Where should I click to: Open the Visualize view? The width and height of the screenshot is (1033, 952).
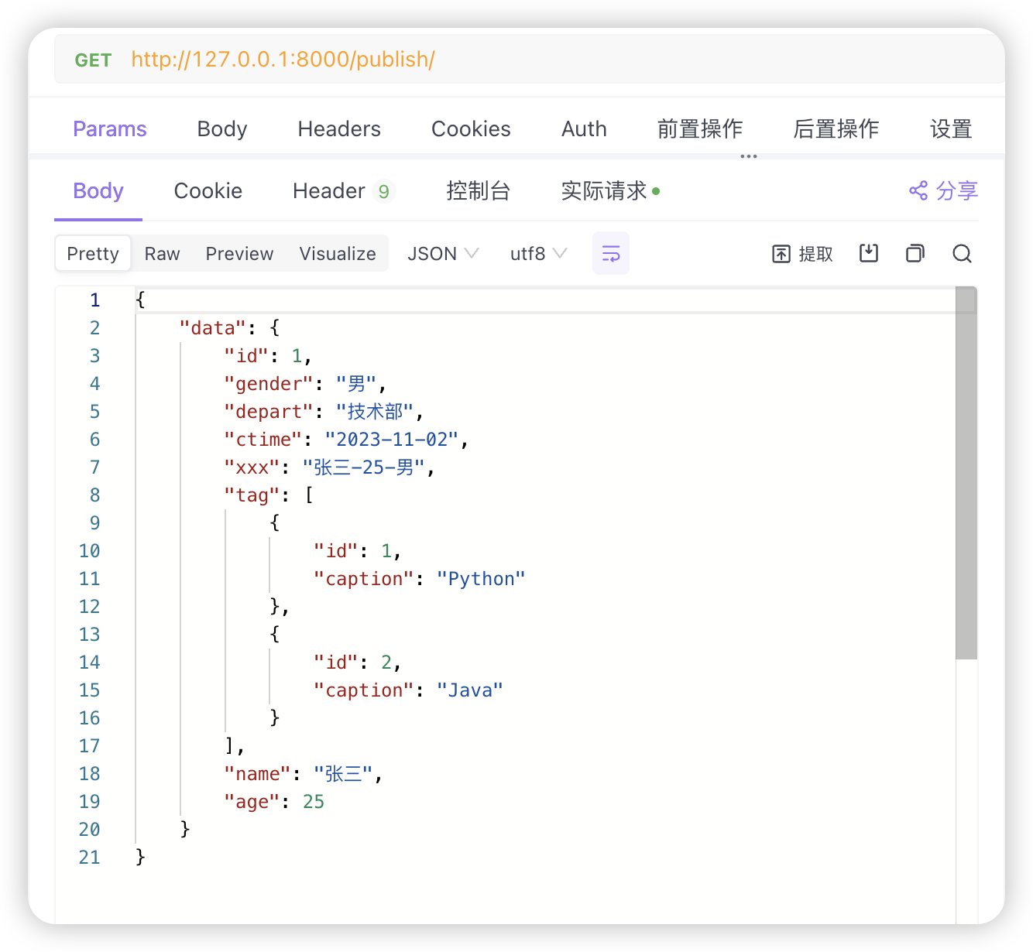point(338,254)
